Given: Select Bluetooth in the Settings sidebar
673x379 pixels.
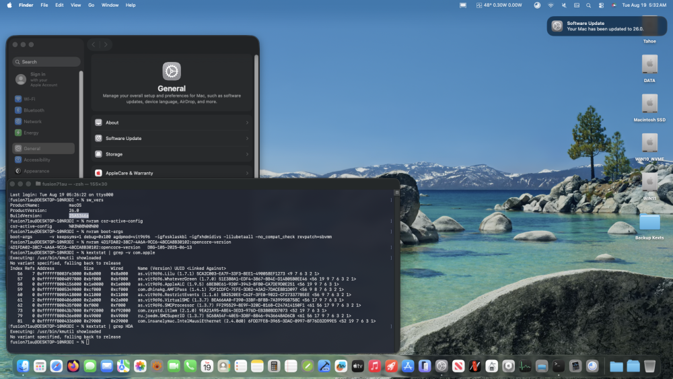Looking at the screenshot, I should tap(43, 110).
